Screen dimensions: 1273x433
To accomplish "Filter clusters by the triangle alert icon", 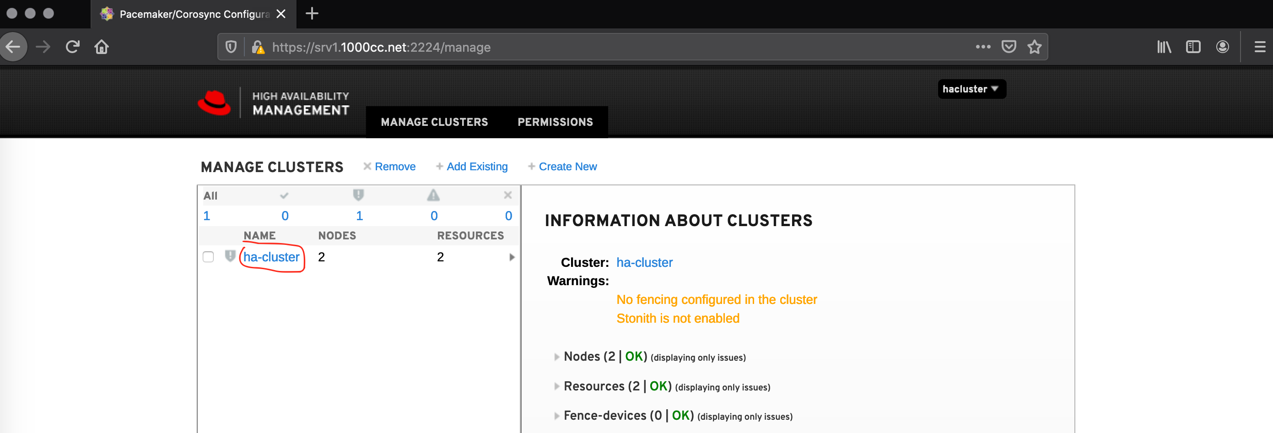I will click(x=433, y=195).
